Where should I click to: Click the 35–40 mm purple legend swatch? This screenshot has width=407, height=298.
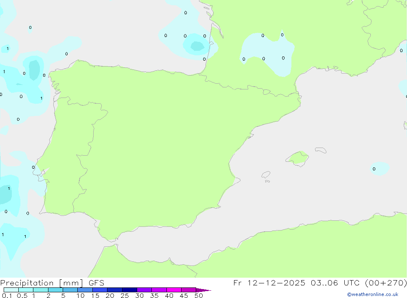pos(159,290)
